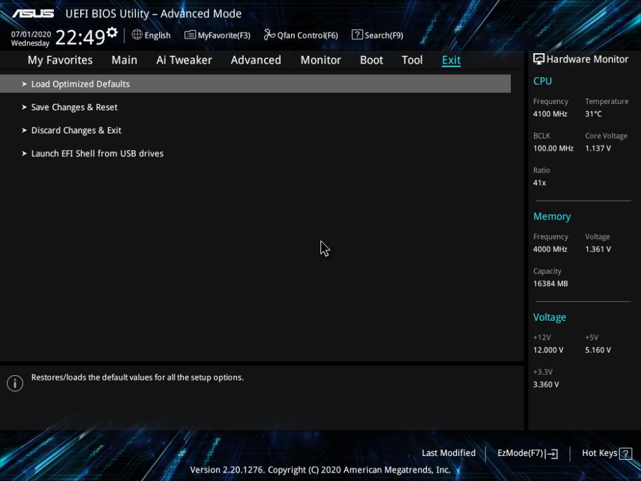Switch to the Main tab
The width and height of the screenshot is (641, 481).
point(124,60)
